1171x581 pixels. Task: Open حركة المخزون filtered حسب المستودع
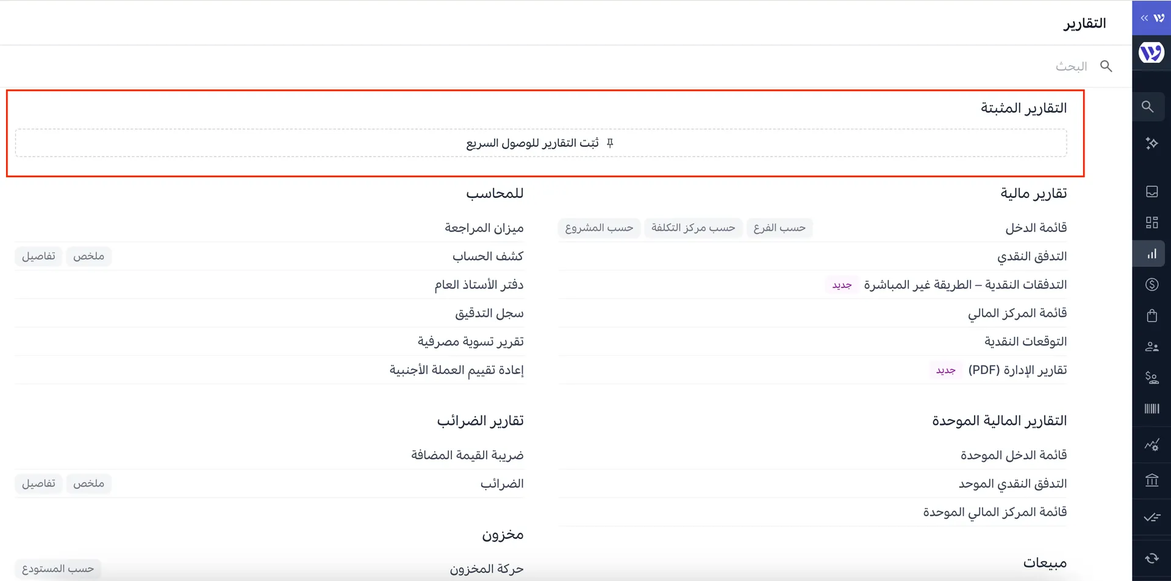click(x=58, y=569)
